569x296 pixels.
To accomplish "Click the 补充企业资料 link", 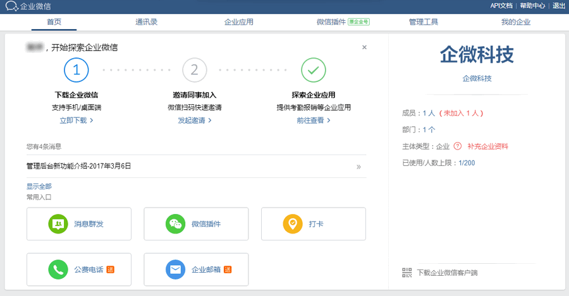I will coord(487,146).
